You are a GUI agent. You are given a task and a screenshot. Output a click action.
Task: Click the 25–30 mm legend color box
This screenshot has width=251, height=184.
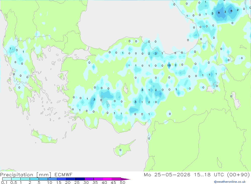(80, 179)
